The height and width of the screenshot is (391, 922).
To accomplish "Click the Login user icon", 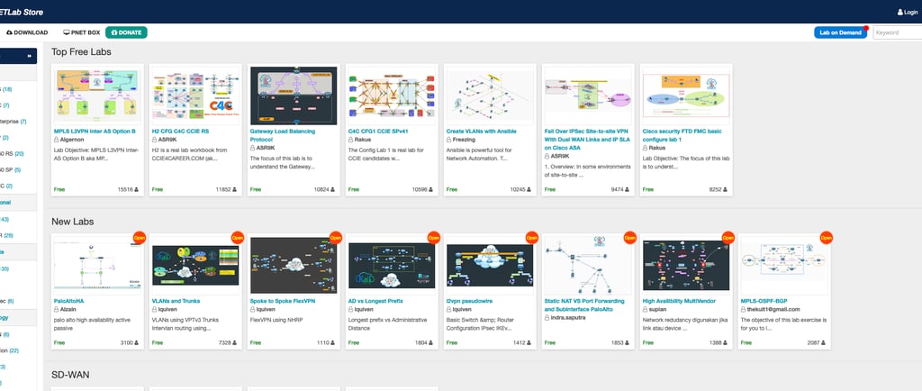I will 900,12.
